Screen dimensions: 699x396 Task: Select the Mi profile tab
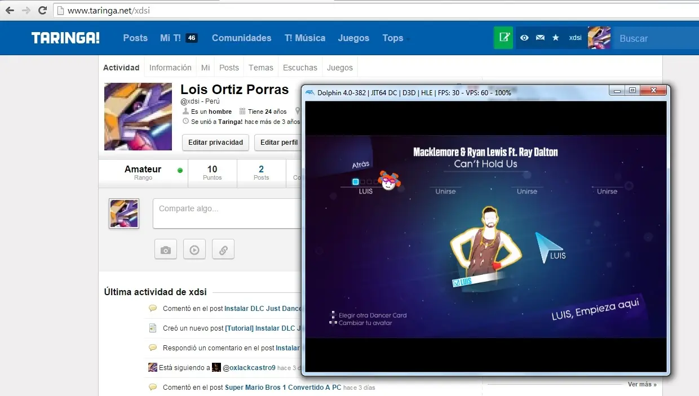coord(205,68)
